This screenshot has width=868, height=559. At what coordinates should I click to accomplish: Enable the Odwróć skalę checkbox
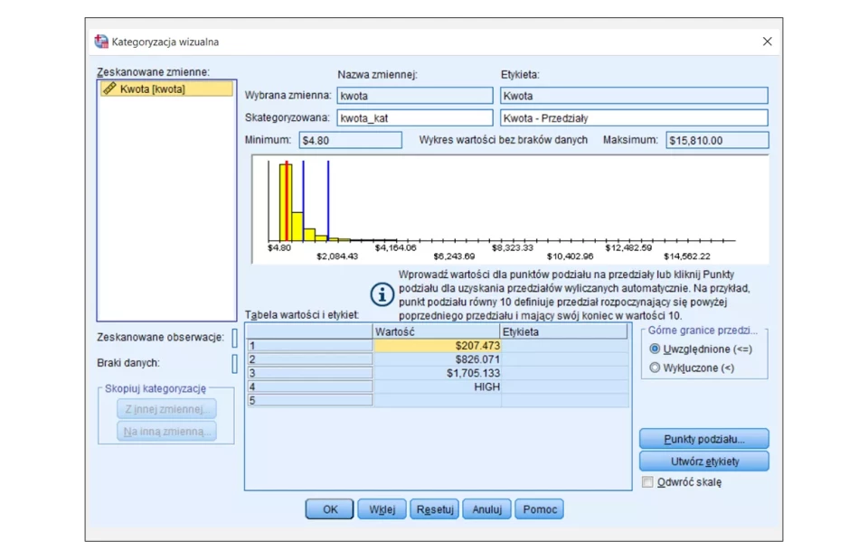tap(647, 482)
